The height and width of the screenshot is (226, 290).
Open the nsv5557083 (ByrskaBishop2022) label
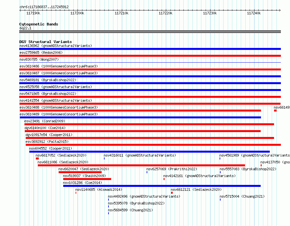pos(248,169)
